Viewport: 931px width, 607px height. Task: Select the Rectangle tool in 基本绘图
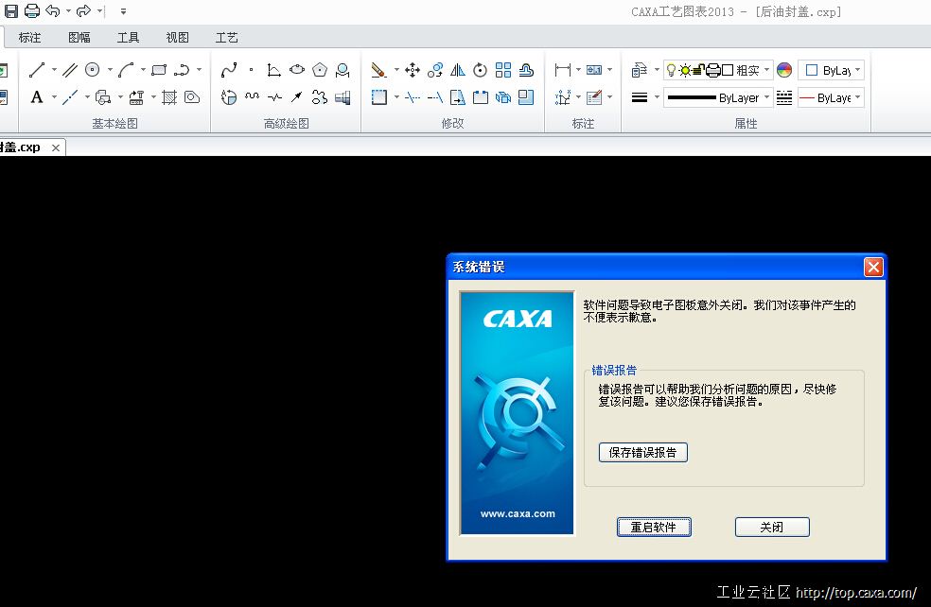point(161,69)
